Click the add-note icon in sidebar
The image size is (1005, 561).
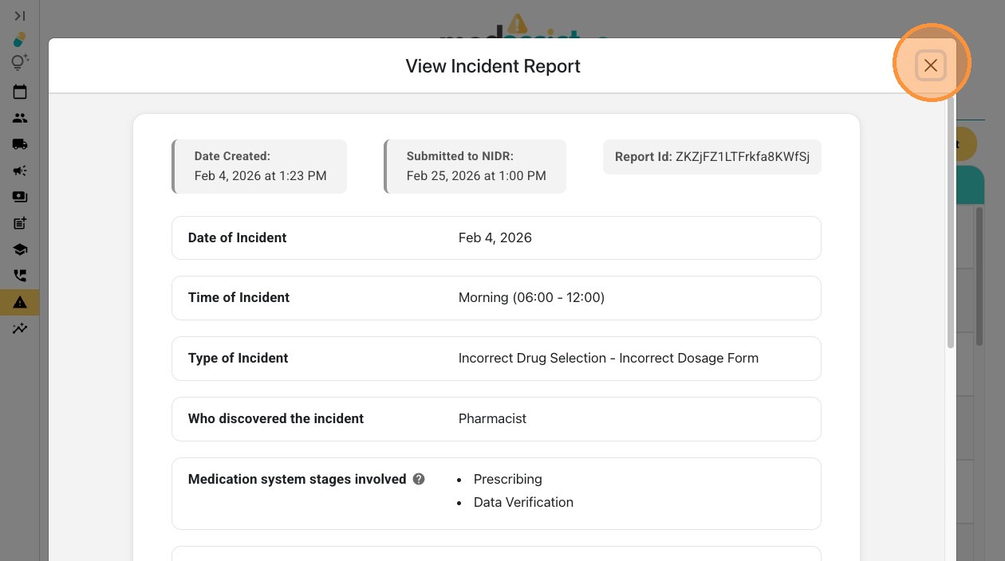click(20, 223)
